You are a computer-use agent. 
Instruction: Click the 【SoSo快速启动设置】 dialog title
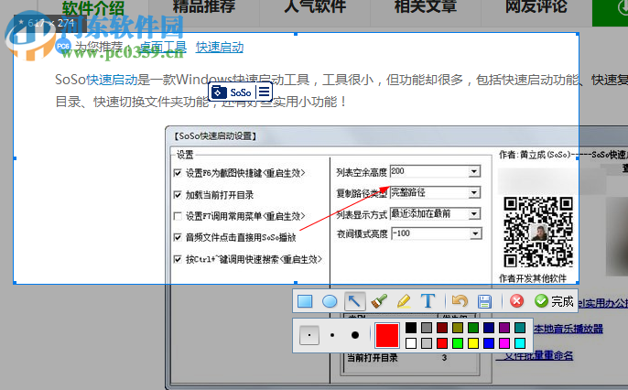tap(214, 136)
